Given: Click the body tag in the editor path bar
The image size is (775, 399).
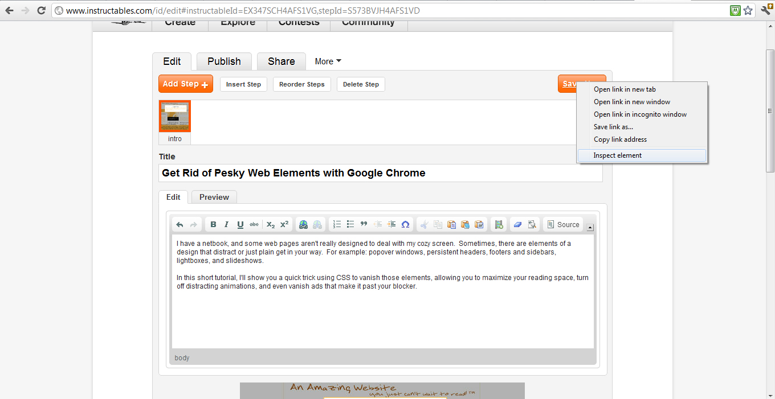Looking at the screenshot, I should tap(182, 358).
